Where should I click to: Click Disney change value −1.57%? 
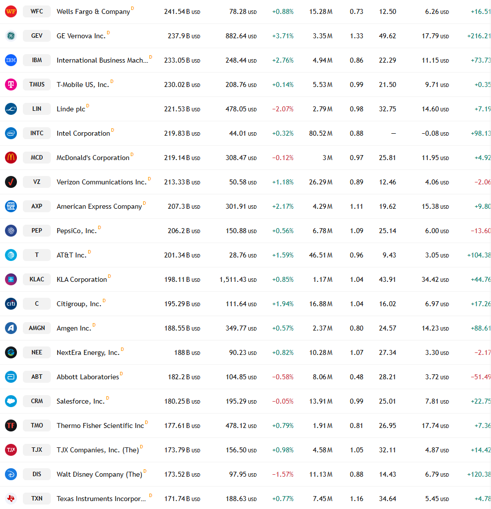[x=283, y=474]
